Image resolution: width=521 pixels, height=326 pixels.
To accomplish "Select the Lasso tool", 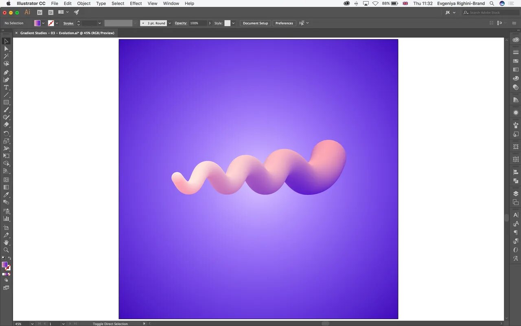I will (6, 64).
